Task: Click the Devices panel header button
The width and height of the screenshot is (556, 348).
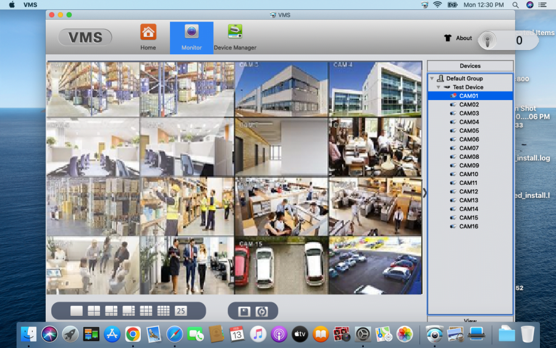Action: [x=470, y=66]
